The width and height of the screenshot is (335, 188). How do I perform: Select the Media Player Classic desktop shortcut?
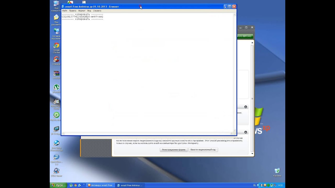56,104
